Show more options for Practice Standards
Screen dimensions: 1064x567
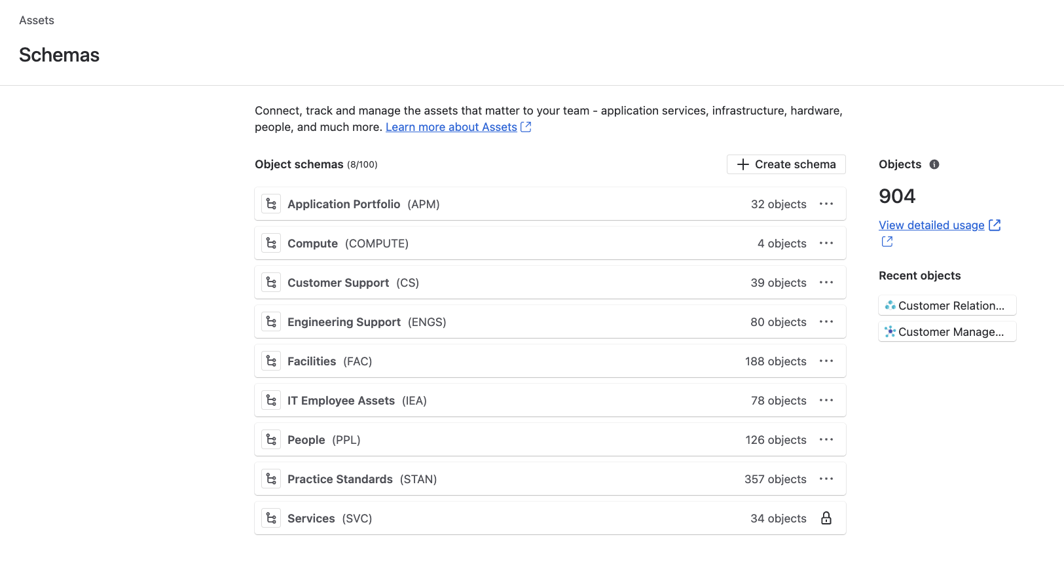[x=826, y=479]
